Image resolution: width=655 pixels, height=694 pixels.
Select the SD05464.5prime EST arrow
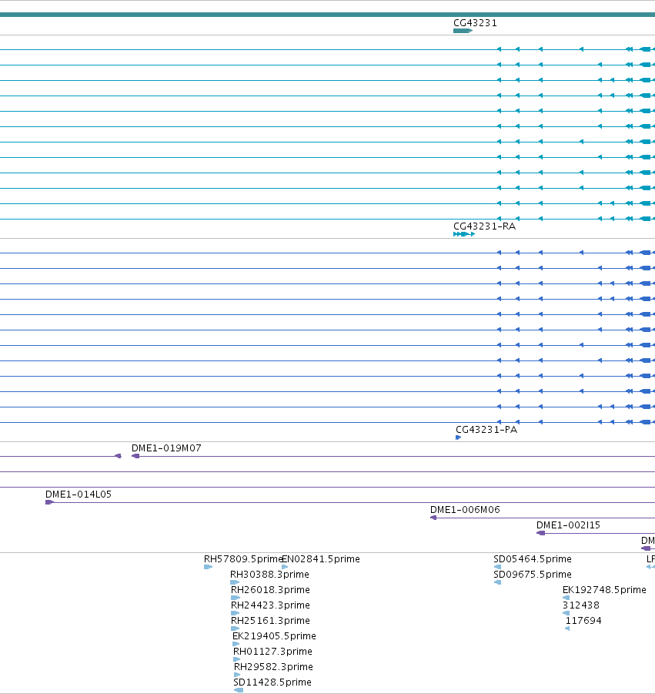497,567
